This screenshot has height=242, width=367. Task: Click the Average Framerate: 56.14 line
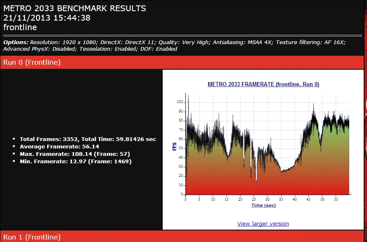[x=59, y=147]
